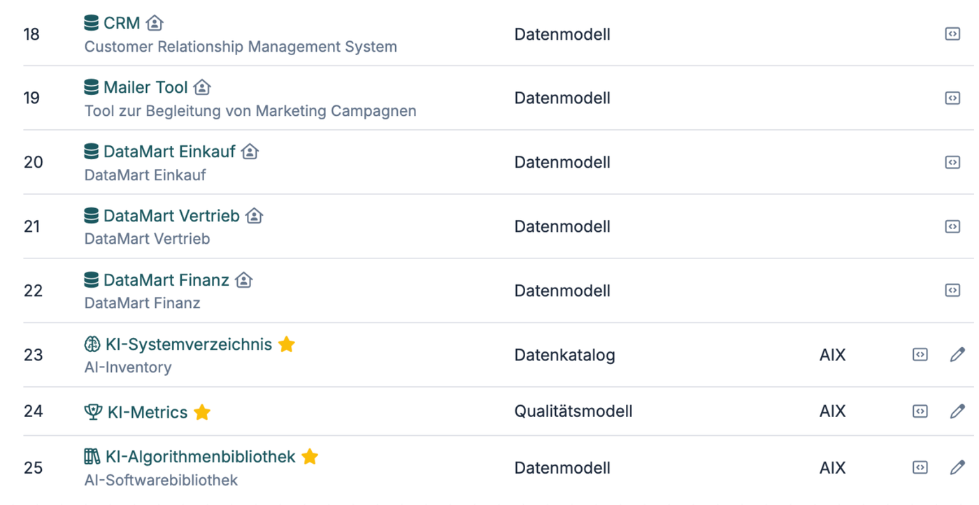Open the KI-Metrics quality model
979x505 pixels.
148,412
